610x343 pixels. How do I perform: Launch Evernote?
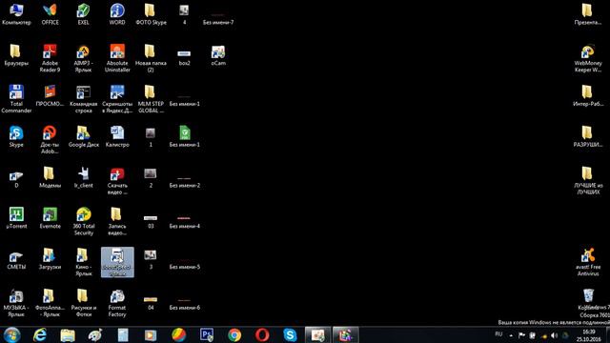[51, 218]
